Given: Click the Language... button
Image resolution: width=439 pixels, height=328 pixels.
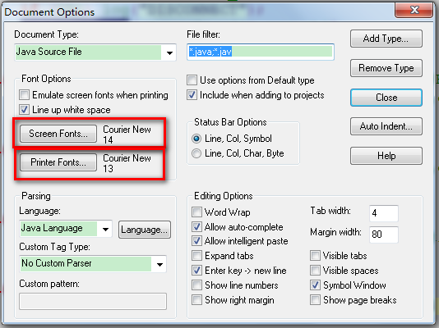Looking at the screenshot, I should pyautogui.click(x=145, y=230).
